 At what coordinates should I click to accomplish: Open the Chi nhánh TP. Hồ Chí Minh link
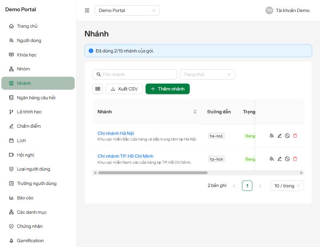[125, 156]
